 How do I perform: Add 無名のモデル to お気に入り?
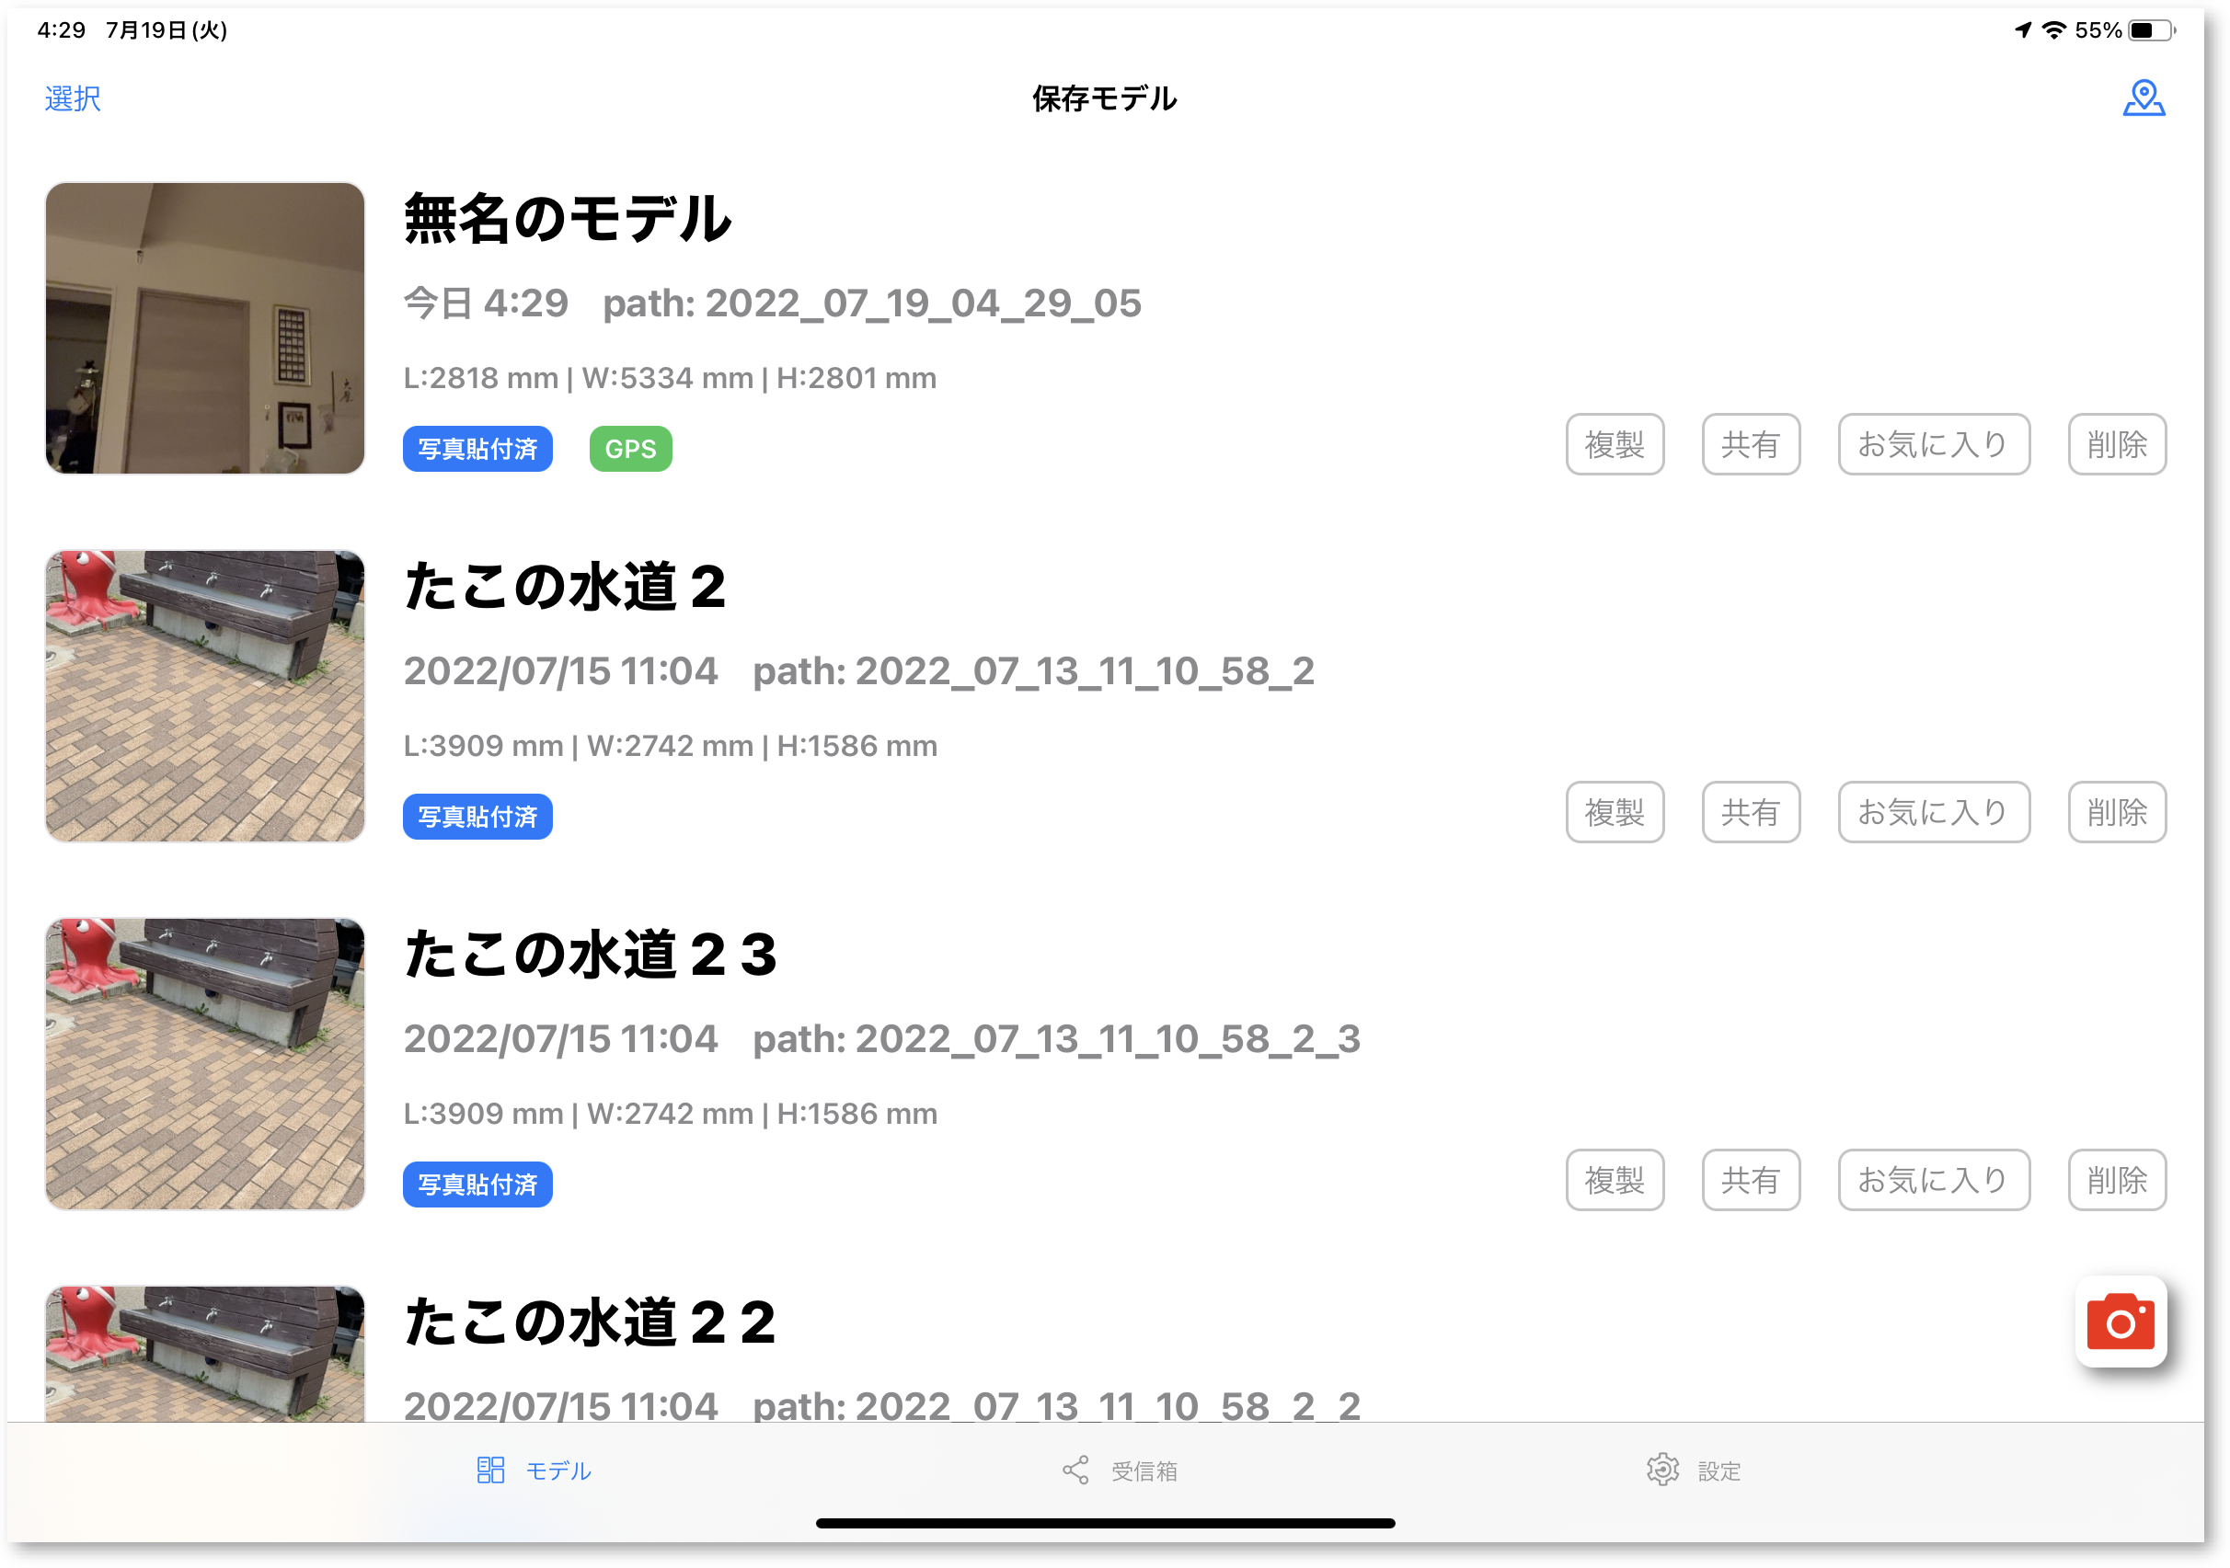(x=1933, y=445)
